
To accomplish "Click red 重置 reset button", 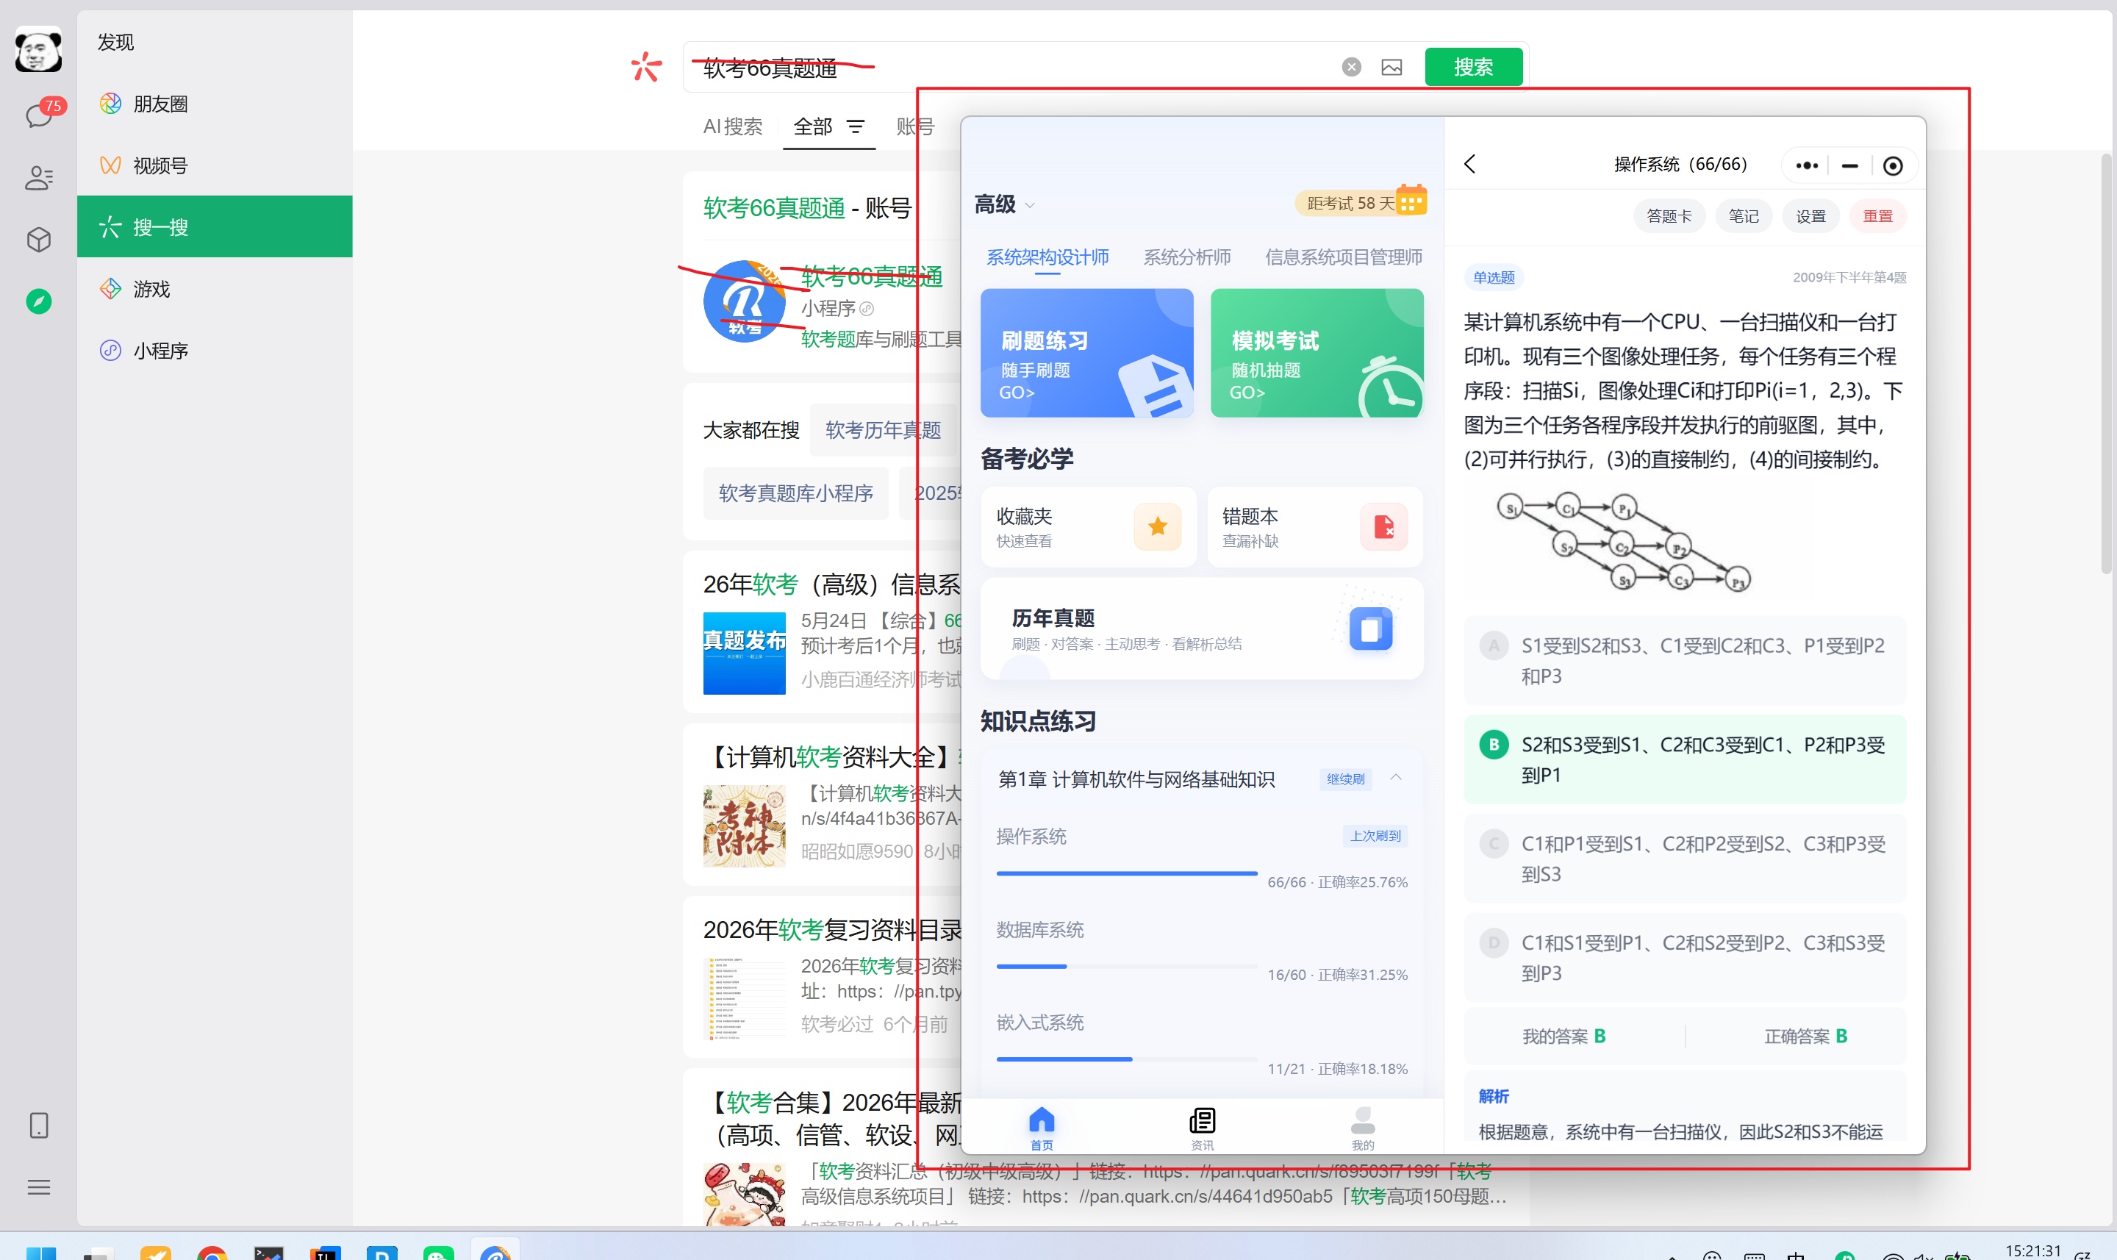I will click(1877, 215).
